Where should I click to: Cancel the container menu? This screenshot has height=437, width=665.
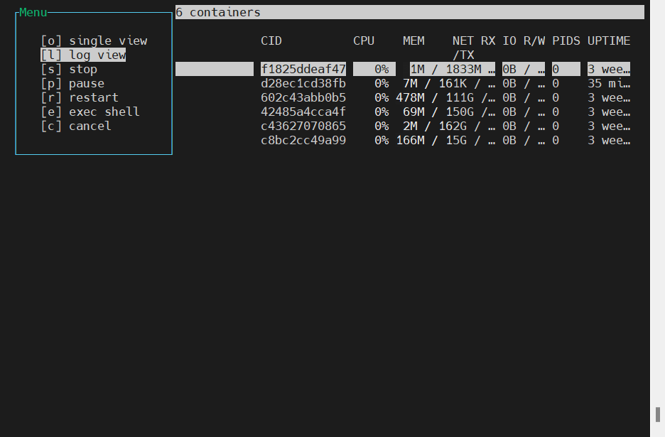click(x=76, y=126)
